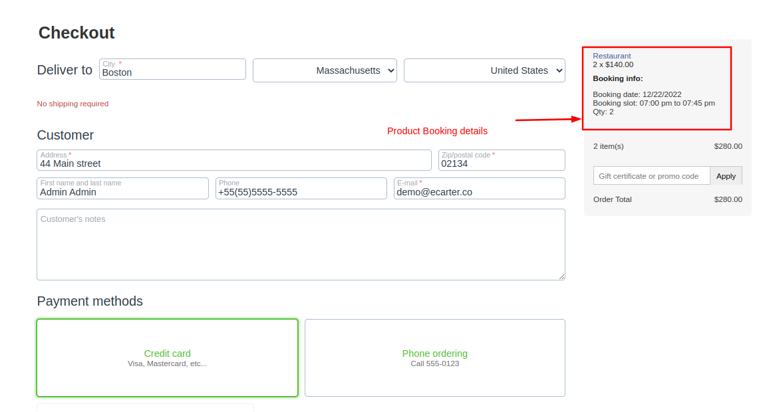This screenshot has width=765, height=412.
Task: Grab the notes textarea resize handle
Action: (561, 276)
